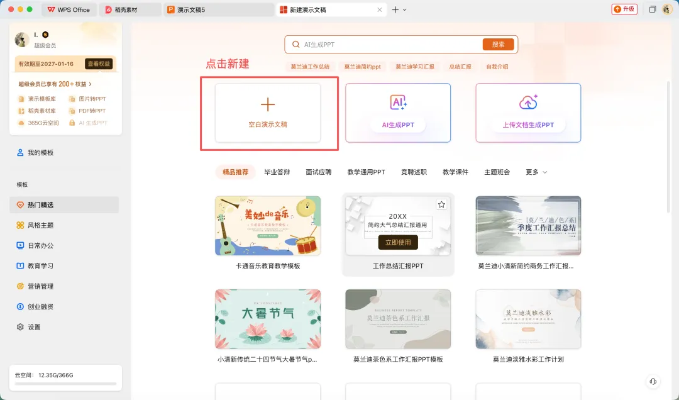The image size is (679, 400).
Task: Open the tab list dropdown arrow
Action: pyautogui.click(x=405, y=9)
